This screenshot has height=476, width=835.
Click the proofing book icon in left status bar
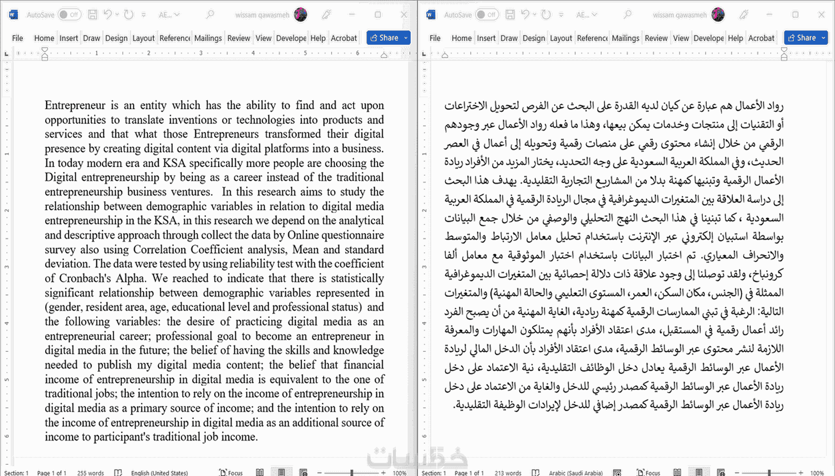pyautogui.click(x=118, y=473)
